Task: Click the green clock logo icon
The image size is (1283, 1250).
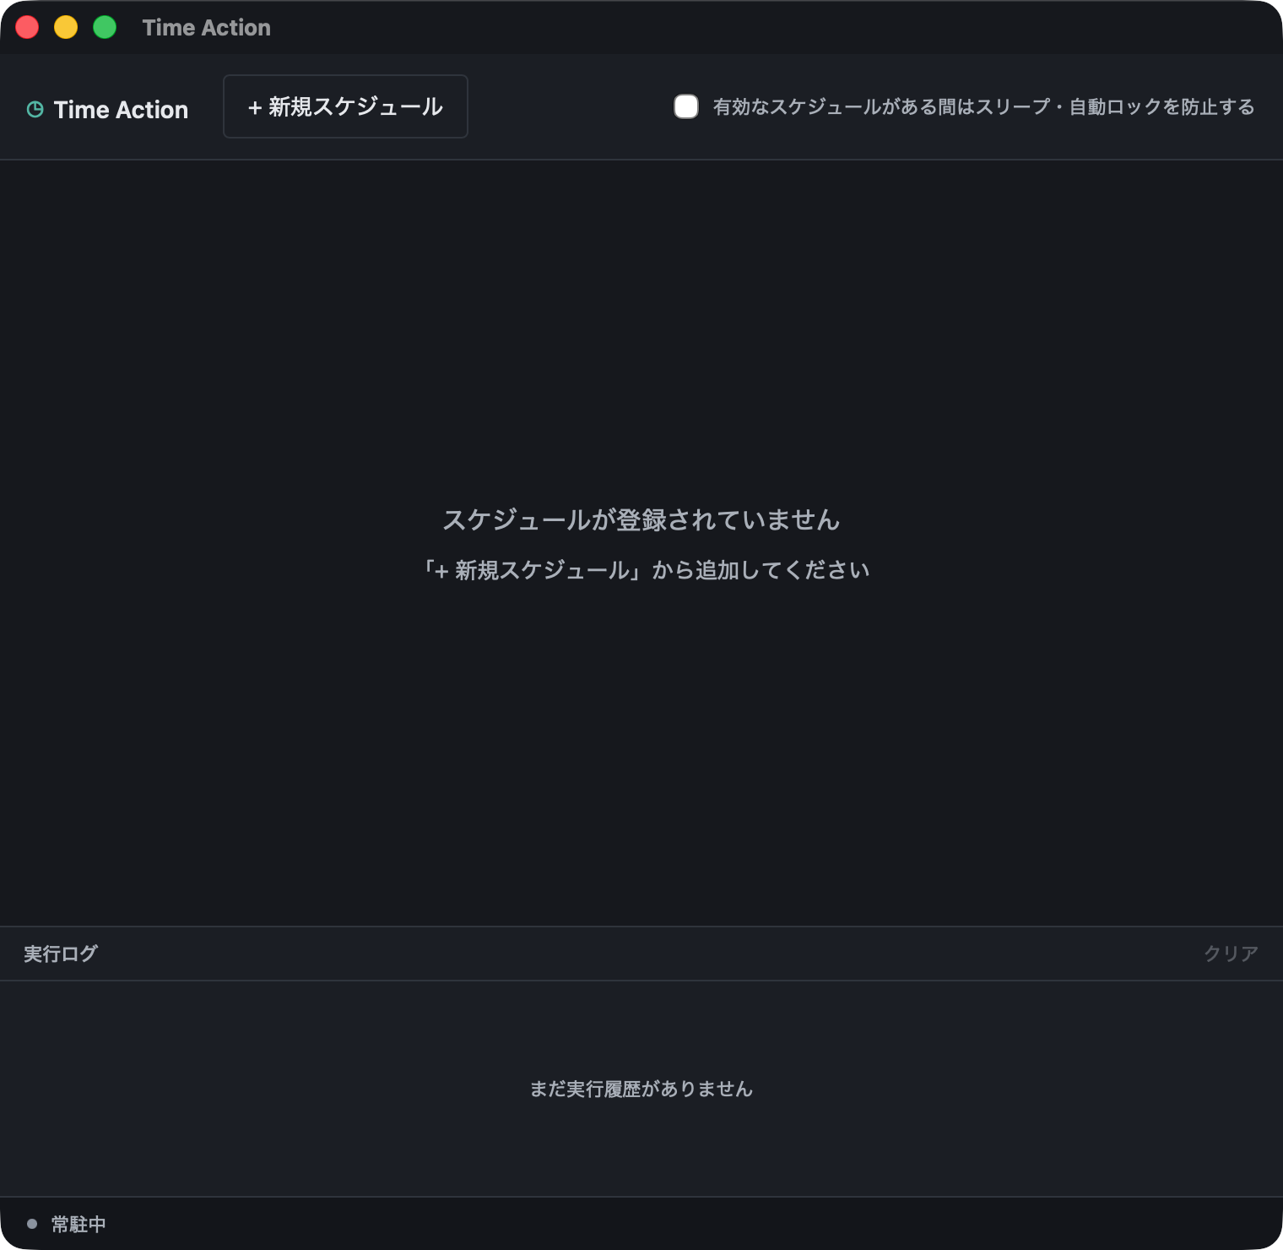Action: (x=35, y=110)
